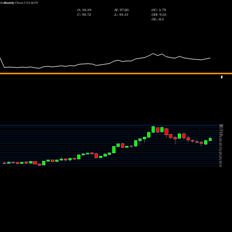Click the OC: 5.79 reading
Viewport: 232px width, 232px height.
point(159,10)
